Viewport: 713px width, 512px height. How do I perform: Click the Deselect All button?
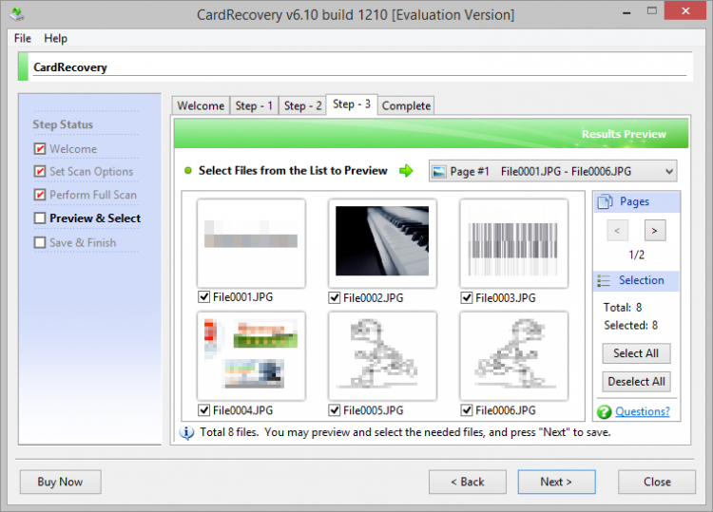pyautogui.click(x=636, y=382)
